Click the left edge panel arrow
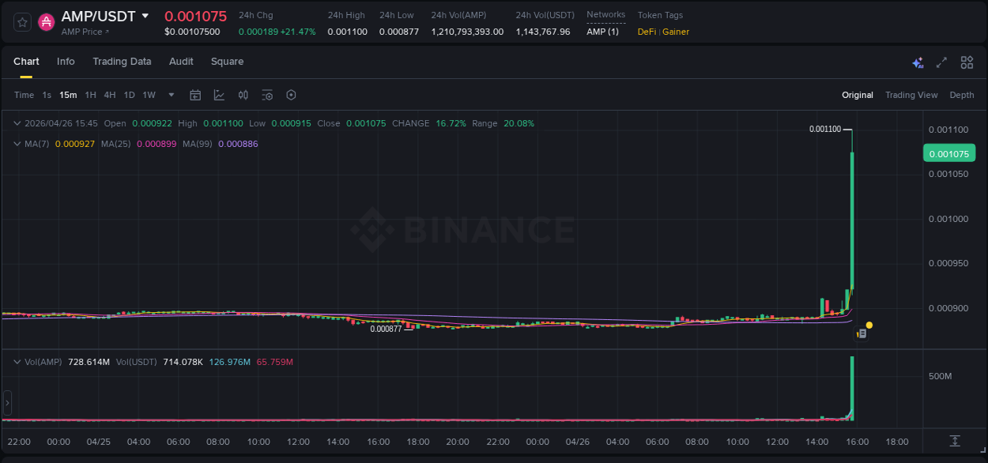The image size is (988, 463). click(6, 403)
